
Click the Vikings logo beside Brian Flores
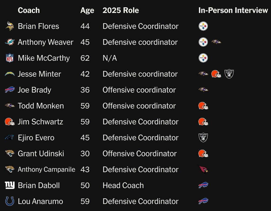(10, 26)
